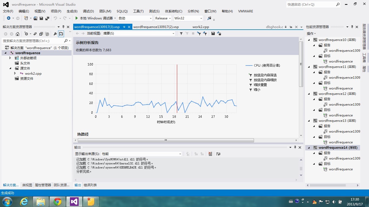Open the 自动 dropdown in main toolbar
369x207 pixels.
(135, 18)
